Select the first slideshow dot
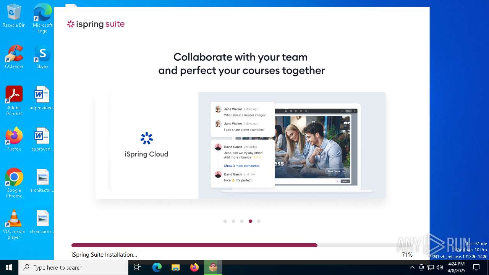 (x=225, y=221)
